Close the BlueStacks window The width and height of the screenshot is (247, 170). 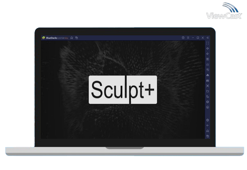tap(203, 38)
